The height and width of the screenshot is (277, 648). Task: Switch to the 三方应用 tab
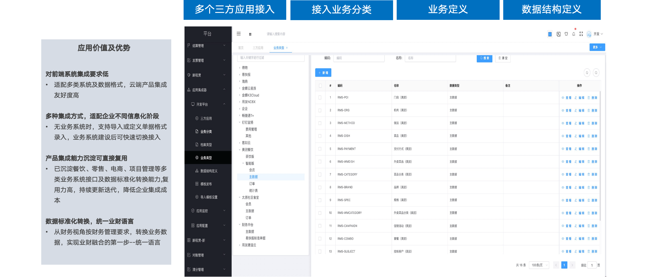pyautogui.click(x=258, y=48)
